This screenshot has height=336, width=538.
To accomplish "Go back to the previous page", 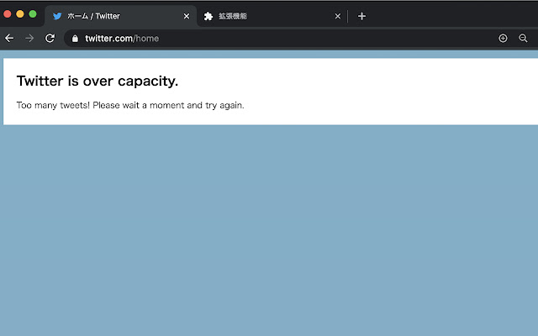I will tap(9, 38).
